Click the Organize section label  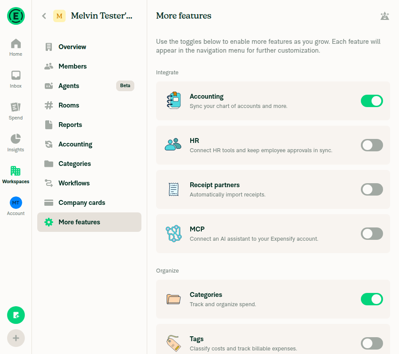pyautogui.click(x=167, y=271)
